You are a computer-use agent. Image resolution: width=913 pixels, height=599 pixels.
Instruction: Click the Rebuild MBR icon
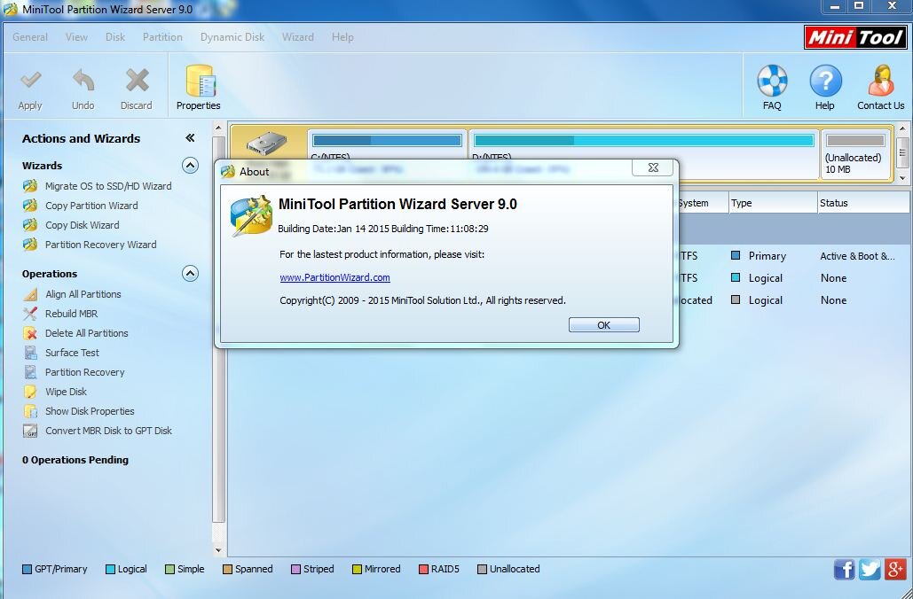coord(29,314)
